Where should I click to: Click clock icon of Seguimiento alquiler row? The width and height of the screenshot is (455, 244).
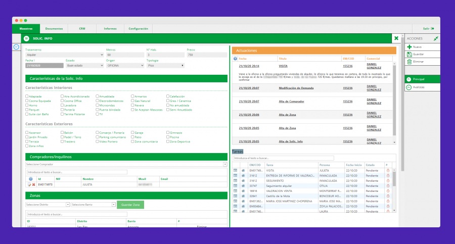tap(388, 186)
